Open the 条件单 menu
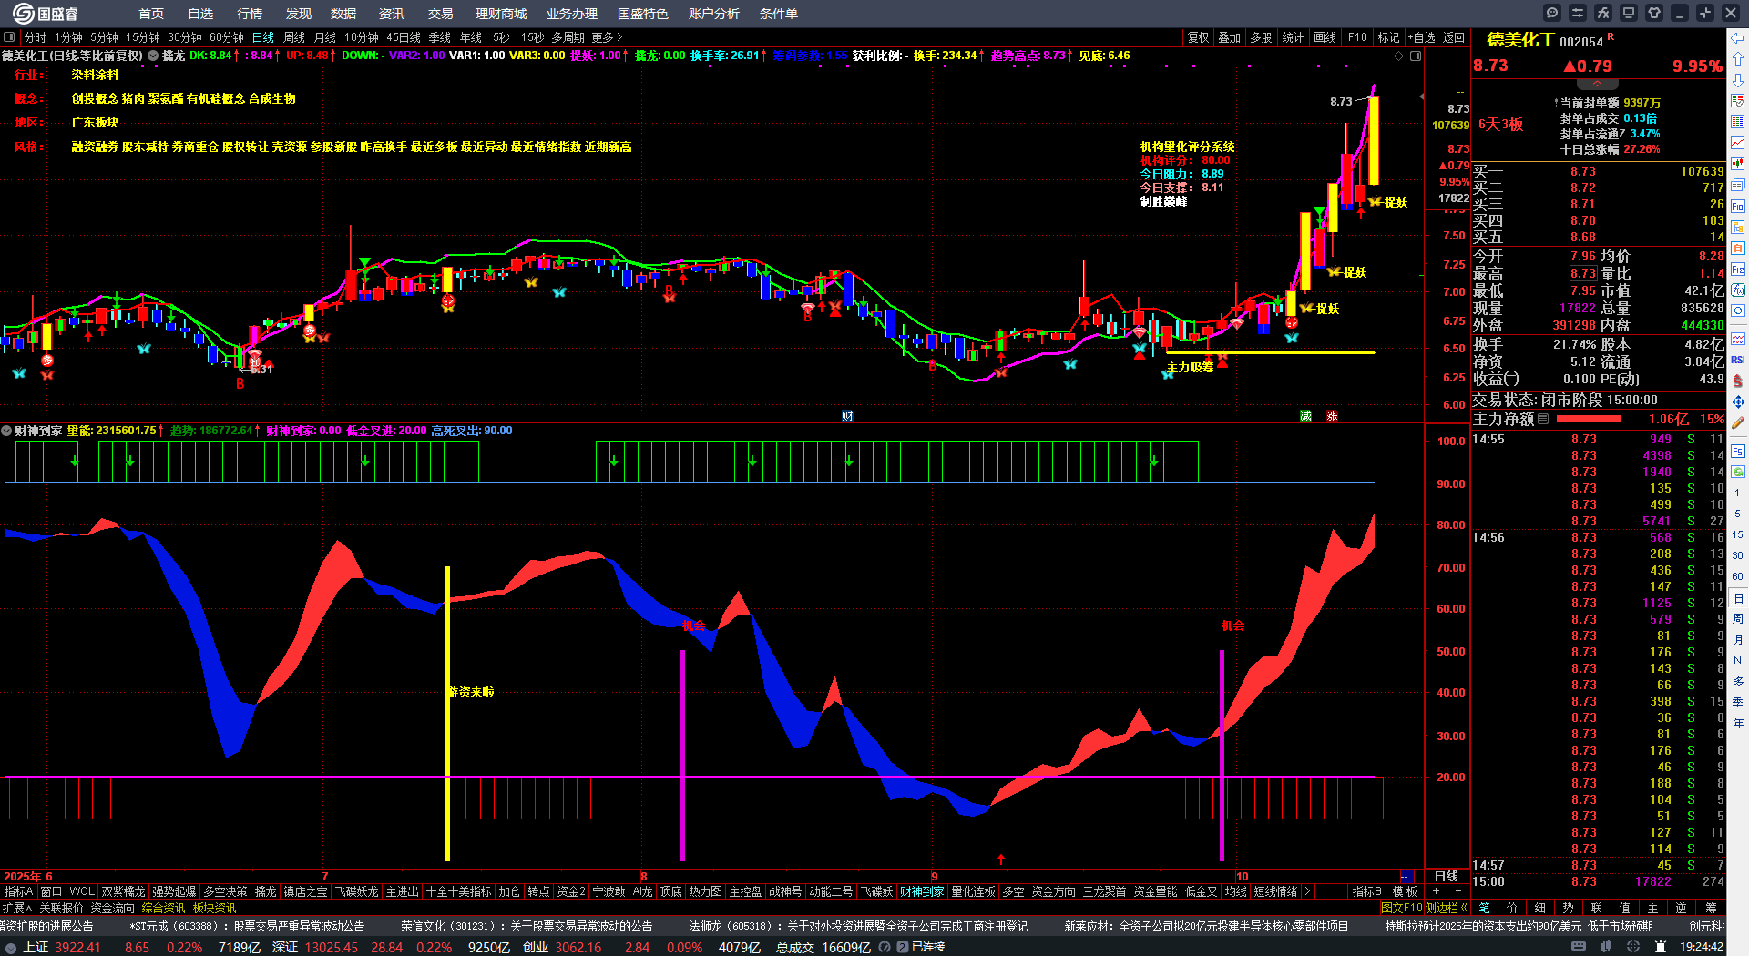This screenshot has height=956, width=1749. click(x=779, y=14)
